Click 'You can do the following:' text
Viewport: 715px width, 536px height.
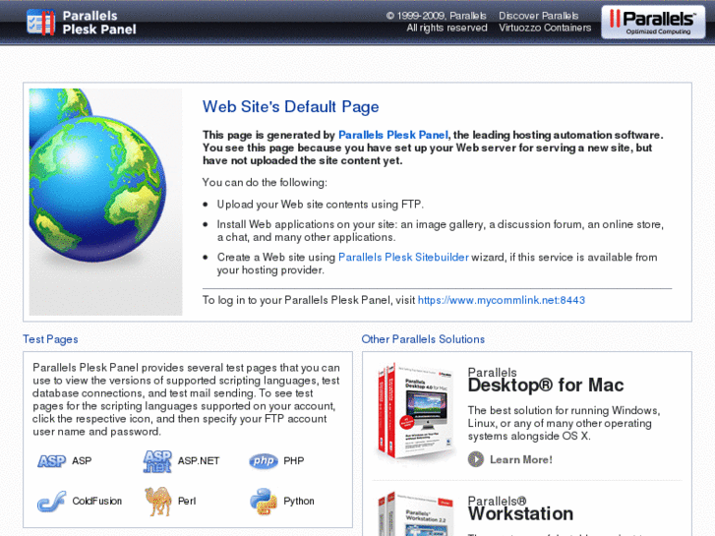pyautogui.click(x=265, y=183)
